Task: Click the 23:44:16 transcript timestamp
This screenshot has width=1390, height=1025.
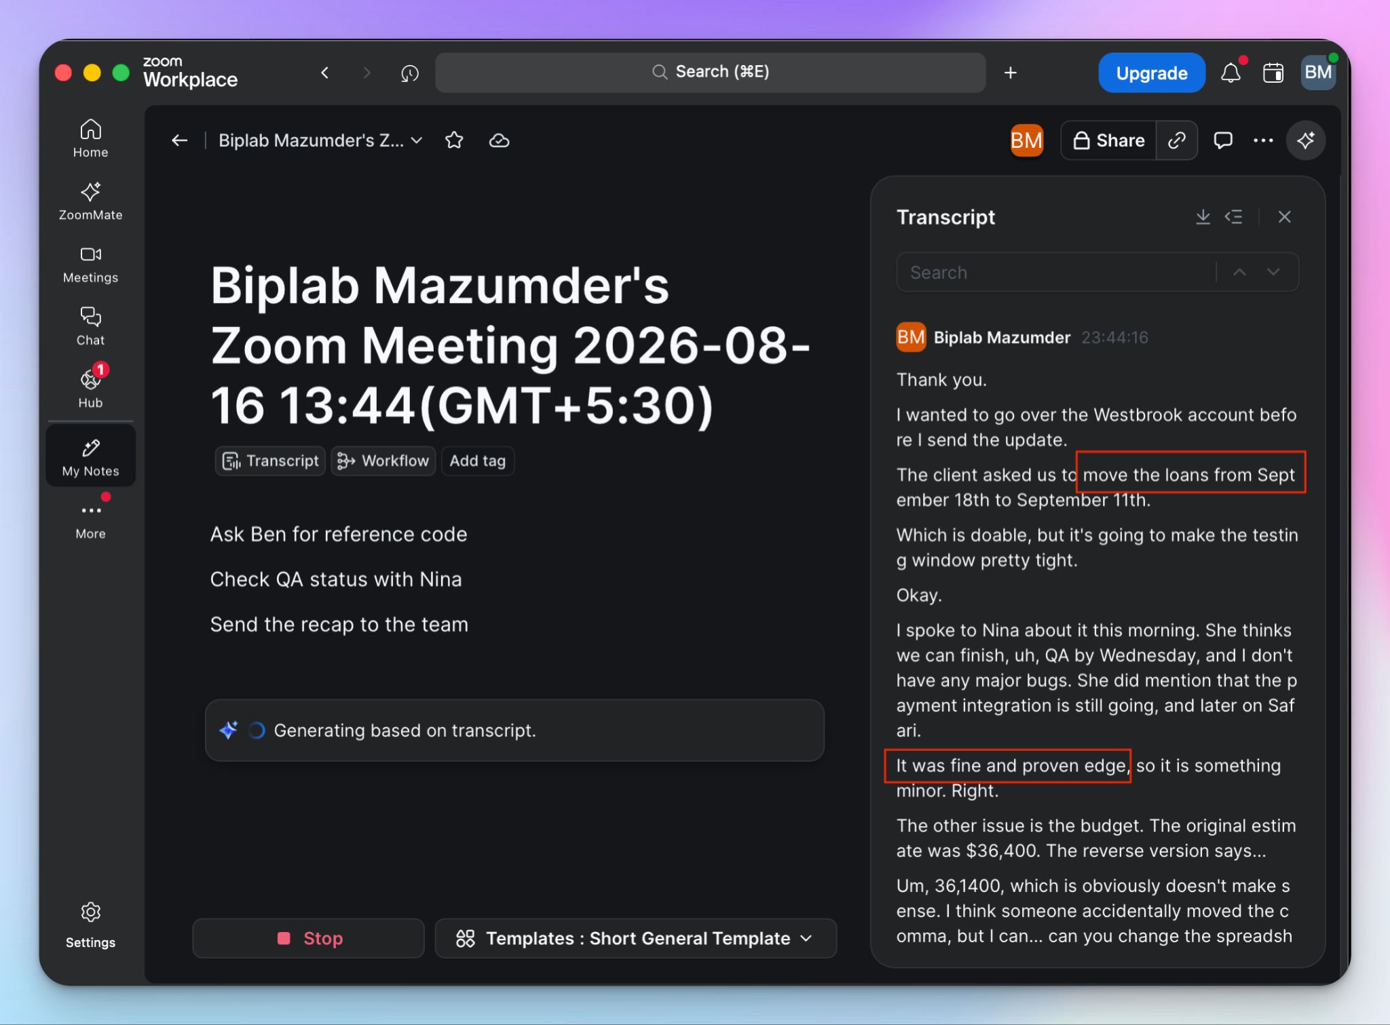Action: tap(1114, 338)
